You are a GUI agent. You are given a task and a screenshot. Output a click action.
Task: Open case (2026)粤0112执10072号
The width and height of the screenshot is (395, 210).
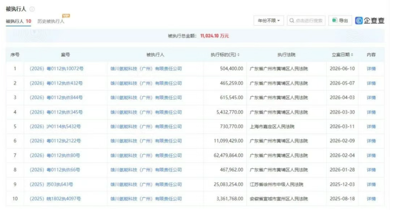57,68
